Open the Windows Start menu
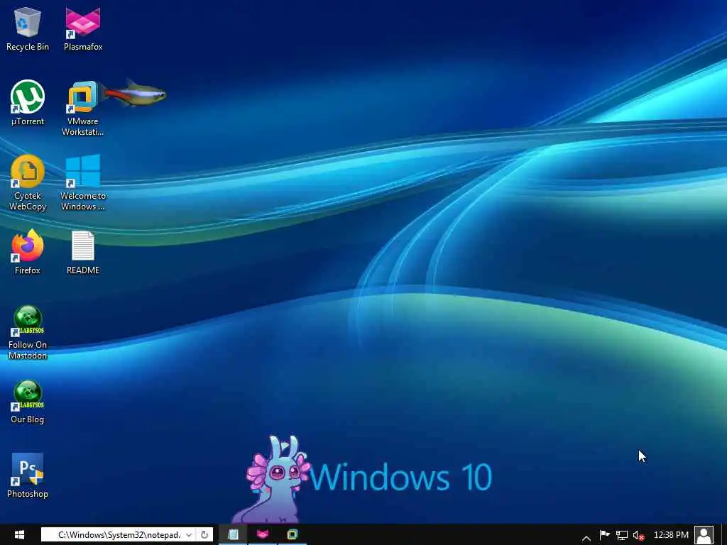 [x=19, y=534]
